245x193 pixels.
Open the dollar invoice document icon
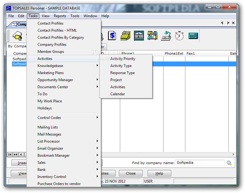click(112, 36)
